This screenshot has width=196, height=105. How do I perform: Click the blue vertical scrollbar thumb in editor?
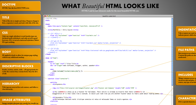172,52
